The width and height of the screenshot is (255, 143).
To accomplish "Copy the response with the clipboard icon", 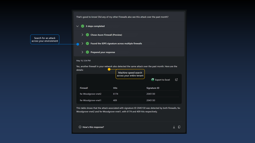I will pos(179,127).
